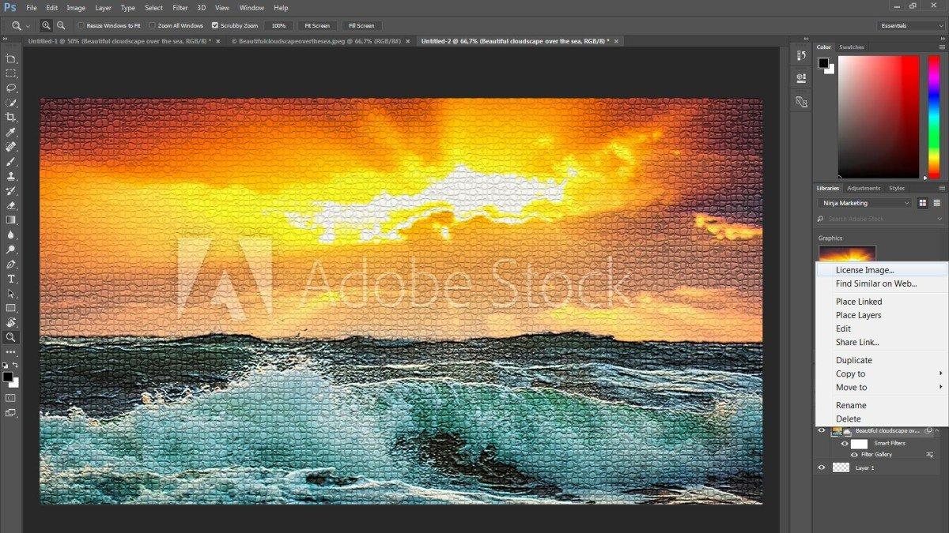This screenshot has width=949, height=533.
Task: Choose the Horizontal Type tool
Action: tap(11, 279)
